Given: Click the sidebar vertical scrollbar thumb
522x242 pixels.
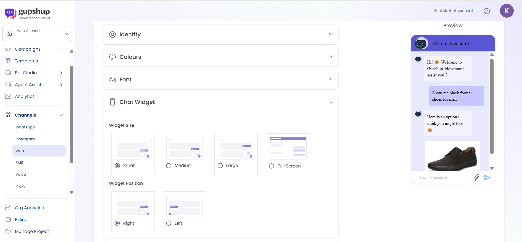Looking at the screenshot, I should [72, 114].
